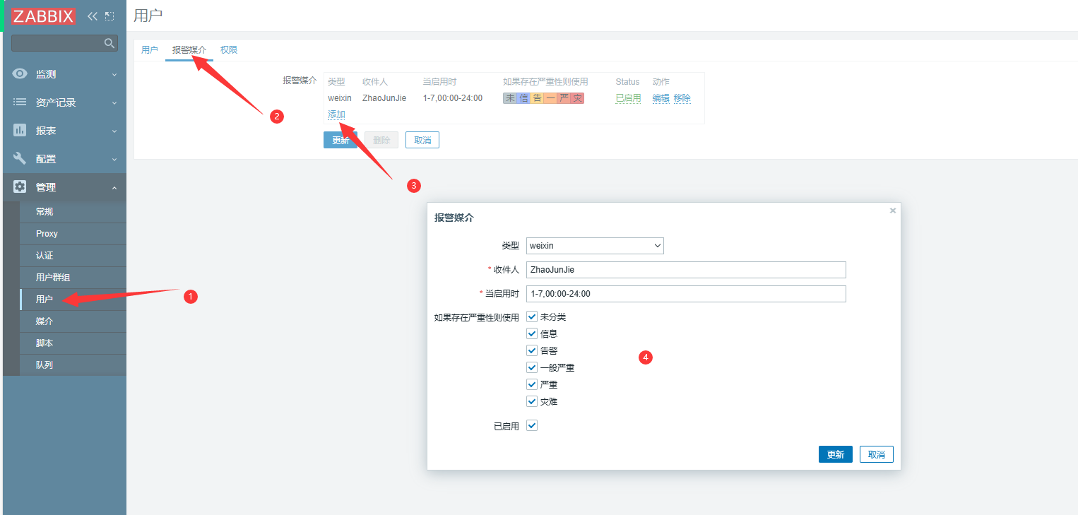Image resolution: width=1078 pixels, height=515 pixels.
Task: Click the orange 一 severity swatch
Action: 550,98
